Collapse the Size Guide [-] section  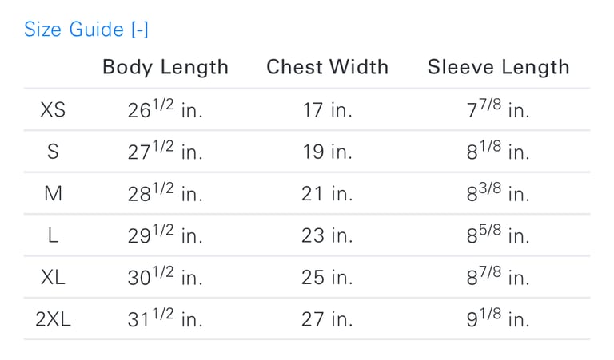(86, 30)
